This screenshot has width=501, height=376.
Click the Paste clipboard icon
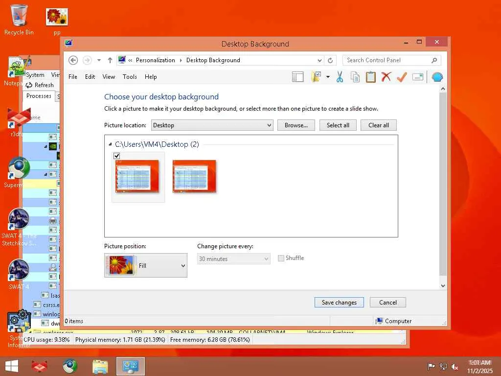(x=371, y=77)
